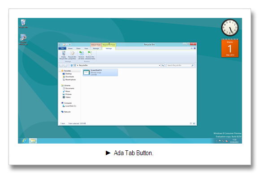
Task: Open Recycle Bin properties from the ribbon
Action: click(x=72, y=55)
